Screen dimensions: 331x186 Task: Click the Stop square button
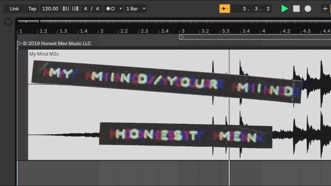pyautogui.click(x=296, y=9)
